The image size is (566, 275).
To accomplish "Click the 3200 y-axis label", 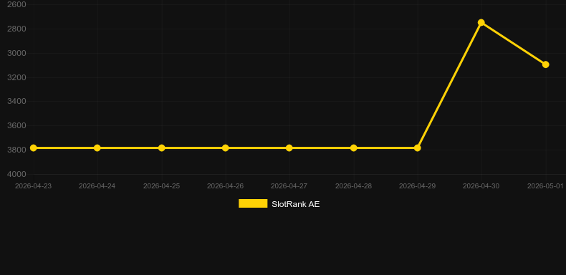I will [x=17, y=77].
